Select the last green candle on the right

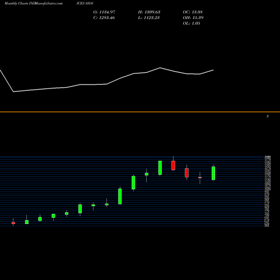click(213, 173)
